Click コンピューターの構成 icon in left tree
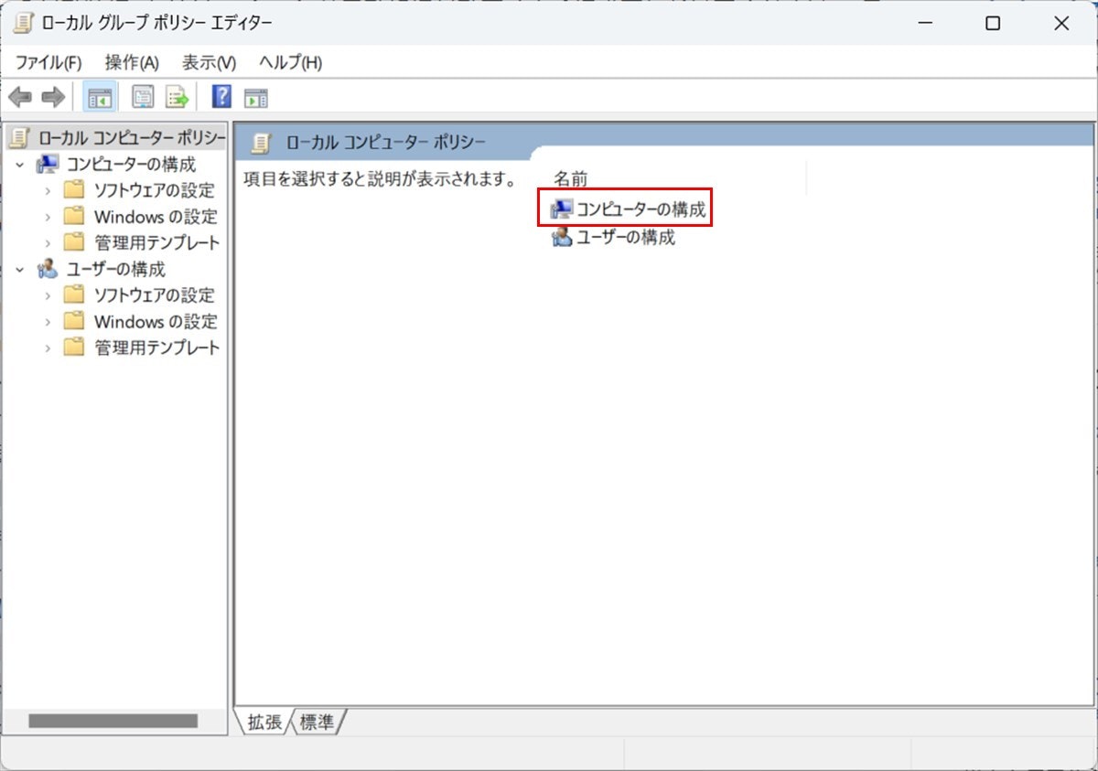1098x771 pixels. point(48,165)
